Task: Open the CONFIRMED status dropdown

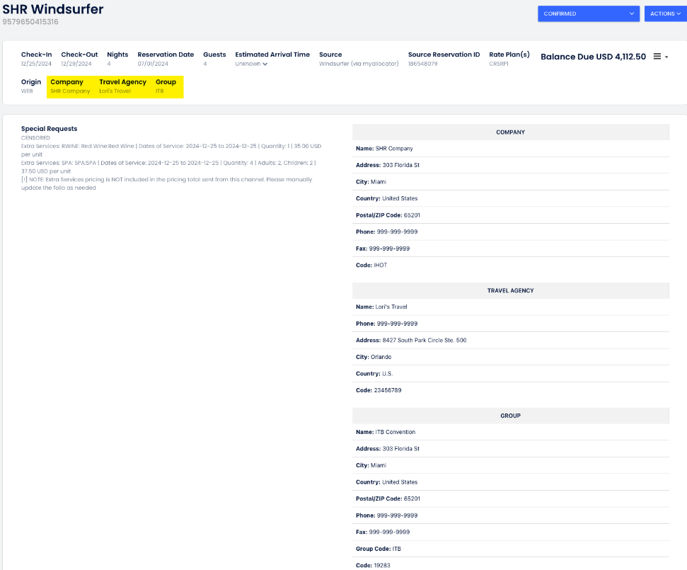Action: 588,13
